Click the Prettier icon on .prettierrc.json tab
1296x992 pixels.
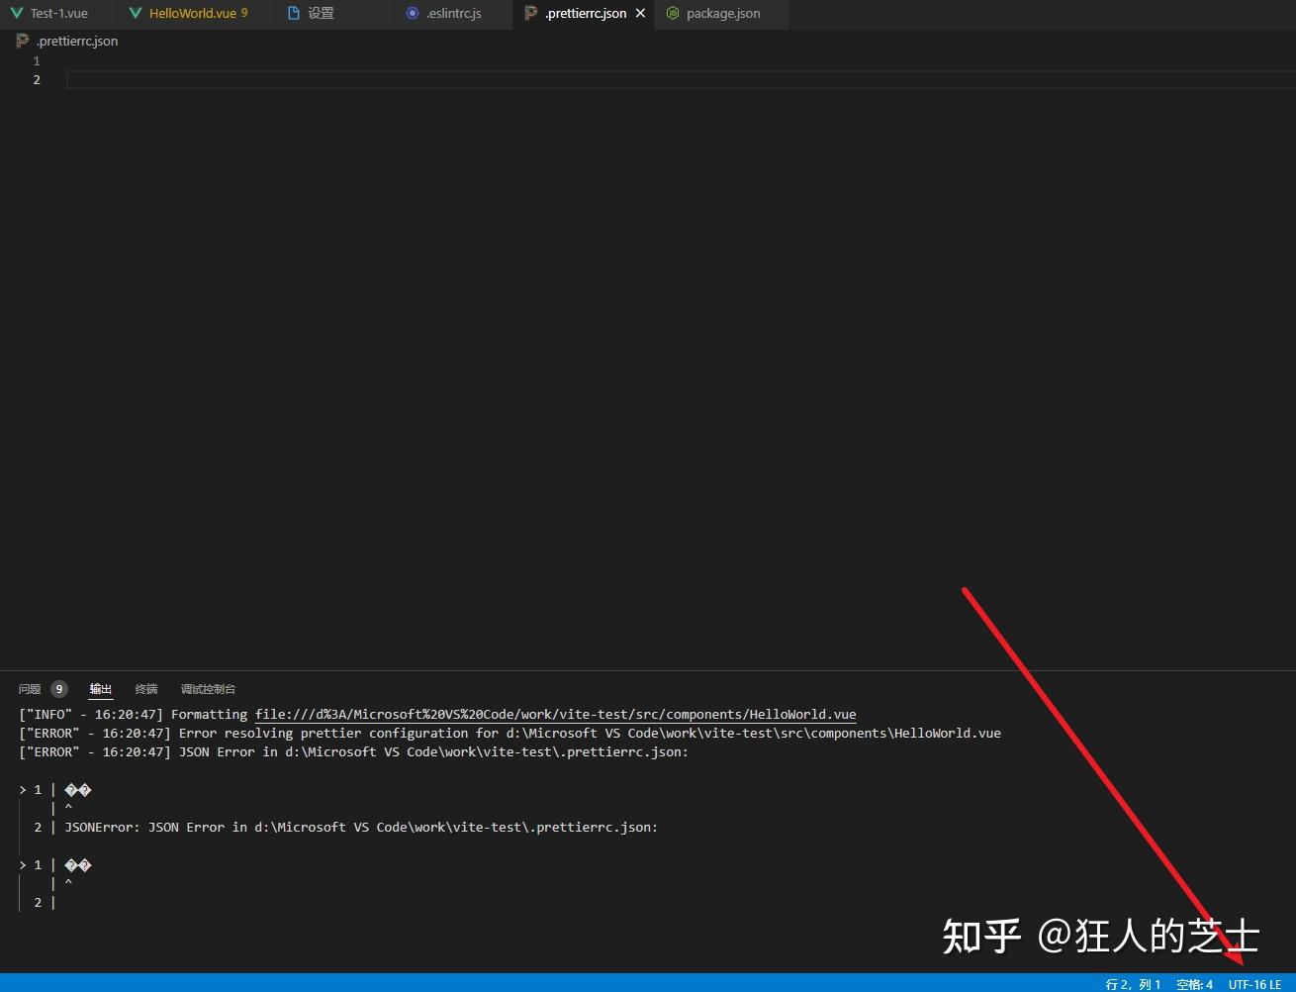(532, 14)
